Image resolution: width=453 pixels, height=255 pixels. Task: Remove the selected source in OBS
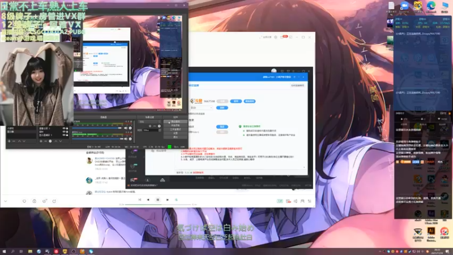tap(45, 141)
